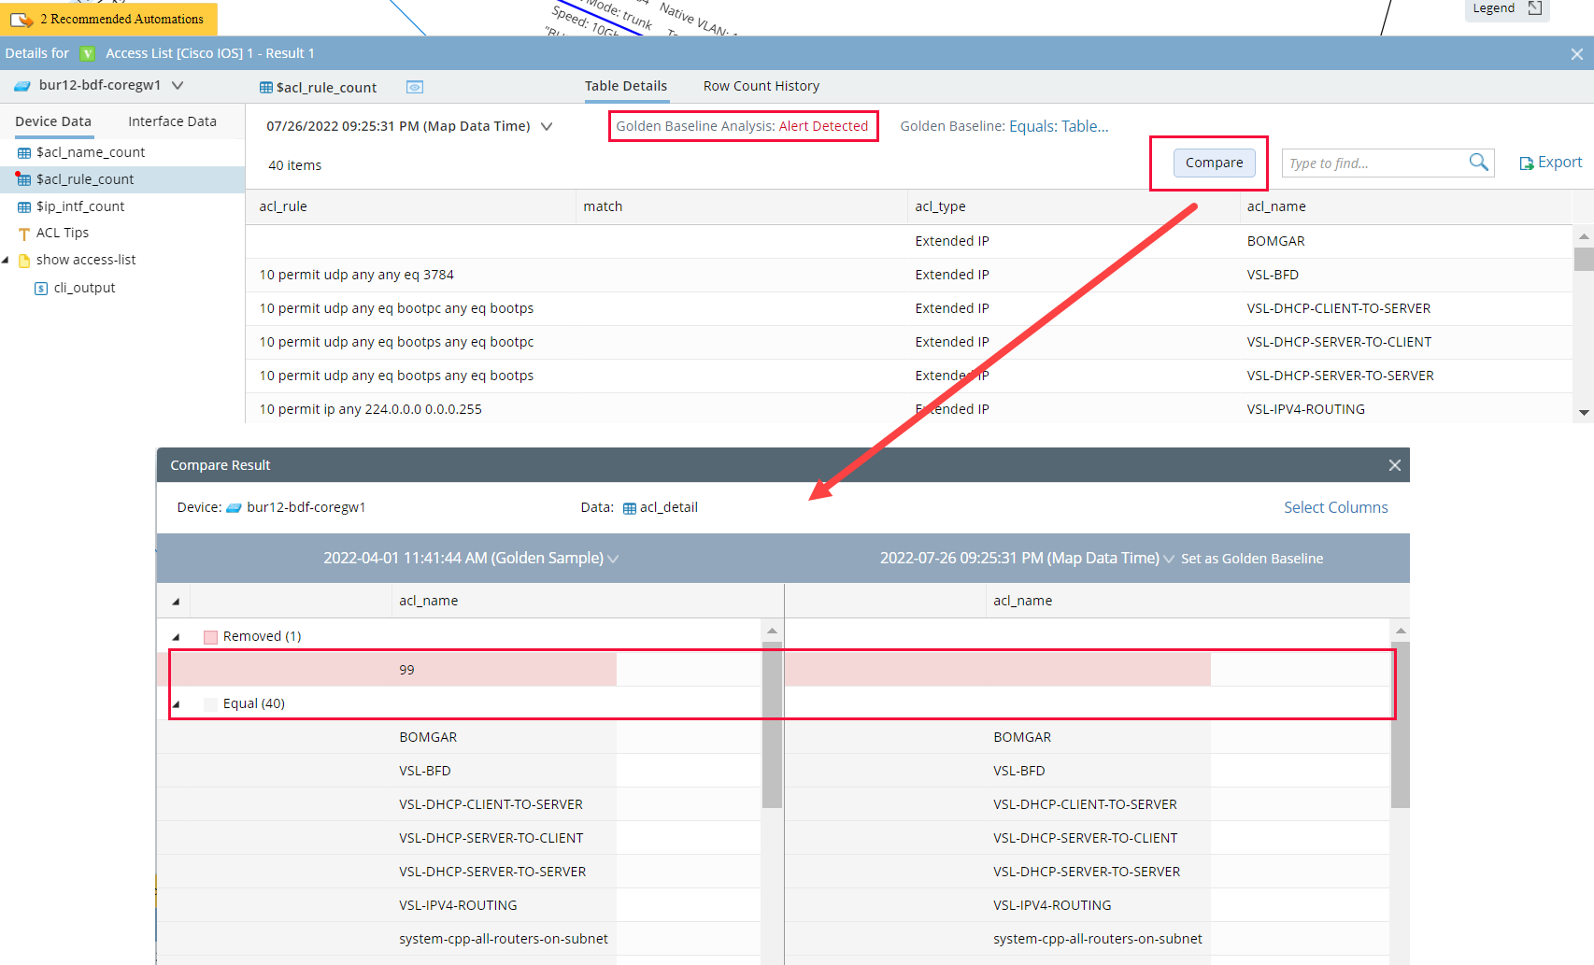Click the magnifier search icon
Viewport: 1594px width, 965px height.
click(x=1478, y=163)
